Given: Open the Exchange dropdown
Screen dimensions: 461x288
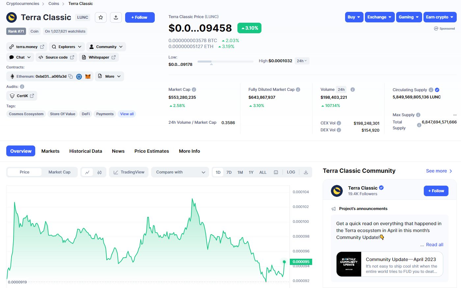Looking at the screenshot, I should (380, 17).
